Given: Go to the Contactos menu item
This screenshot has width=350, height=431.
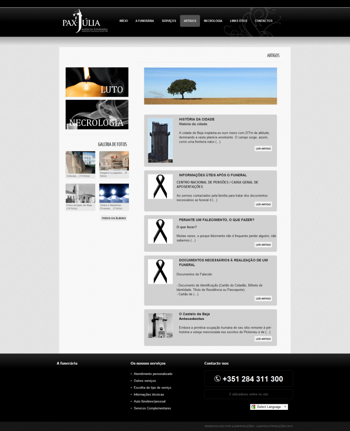Looking at the screenshot, I should [263, 21].
